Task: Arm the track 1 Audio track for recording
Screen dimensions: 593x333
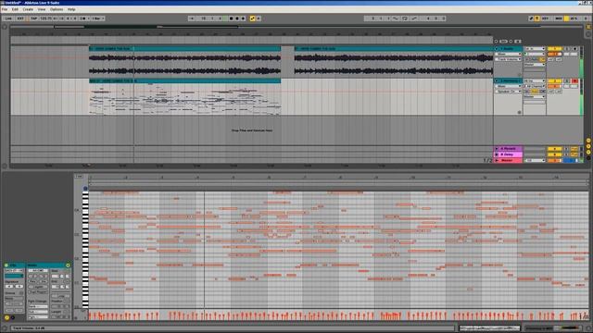Action: (x=574, y=49)
